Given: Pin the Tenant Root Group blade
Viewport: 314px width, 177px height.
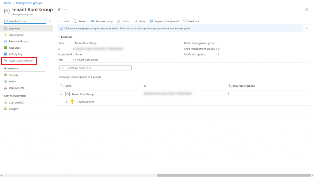Looking at the screenshot, I should (x=59, y=9).
